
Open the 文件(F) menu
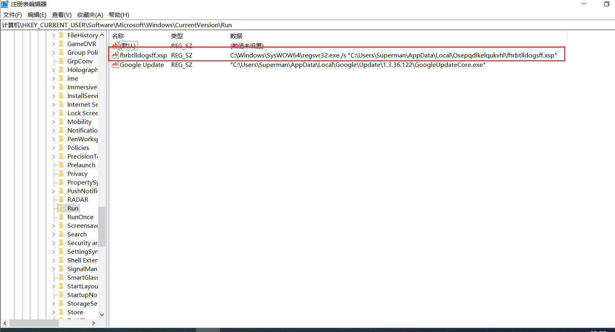point(13,15)
